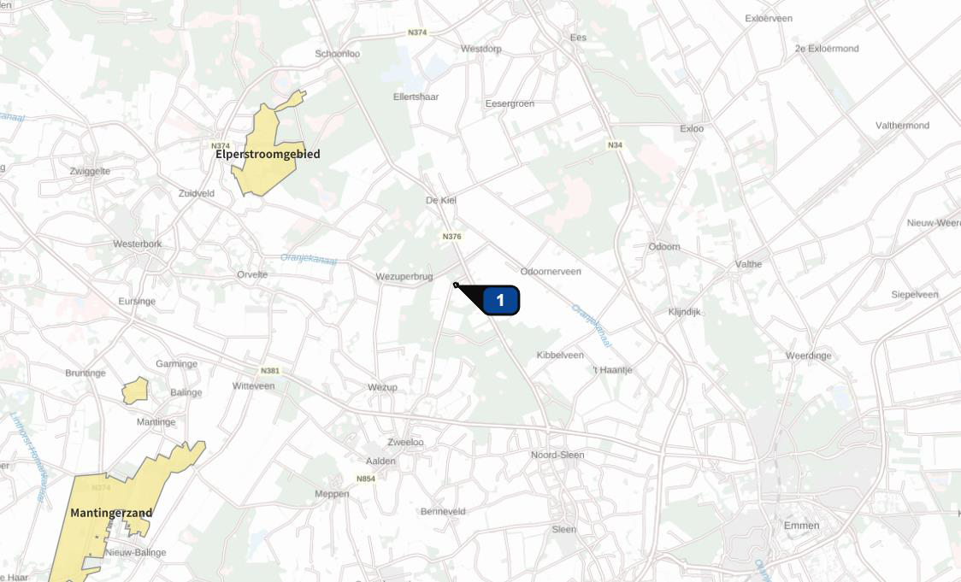Click the Zweeloo village label
The height and width of the screenshot is (582, 961).
click(405, 443)
